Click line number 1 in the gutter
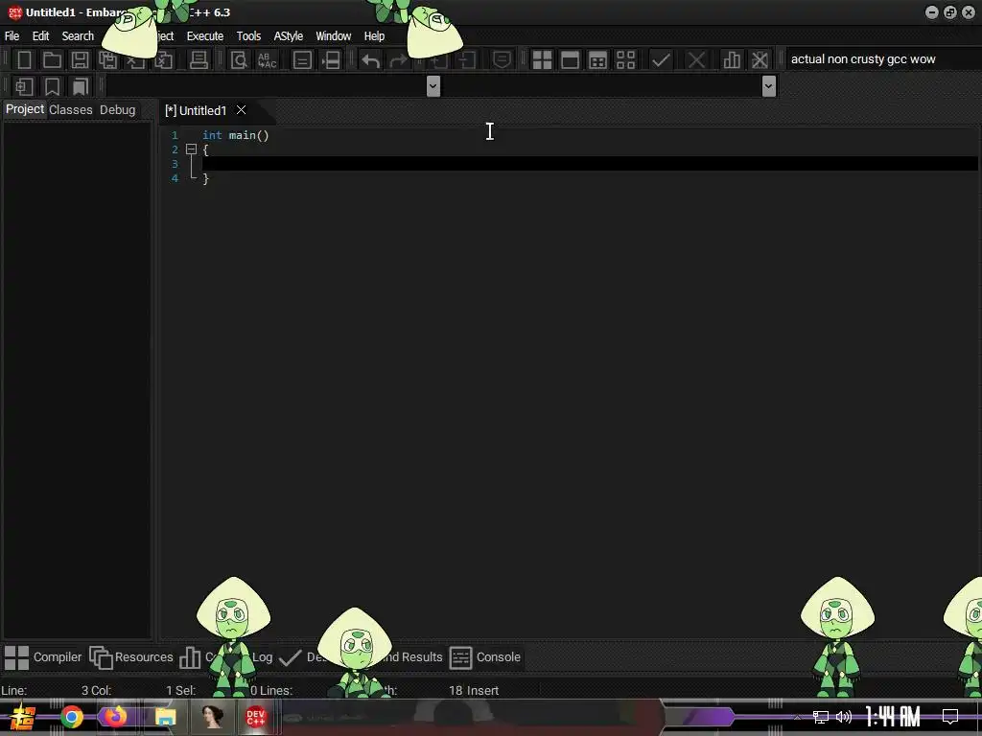 pyautogui.click(x=175, y=135)
